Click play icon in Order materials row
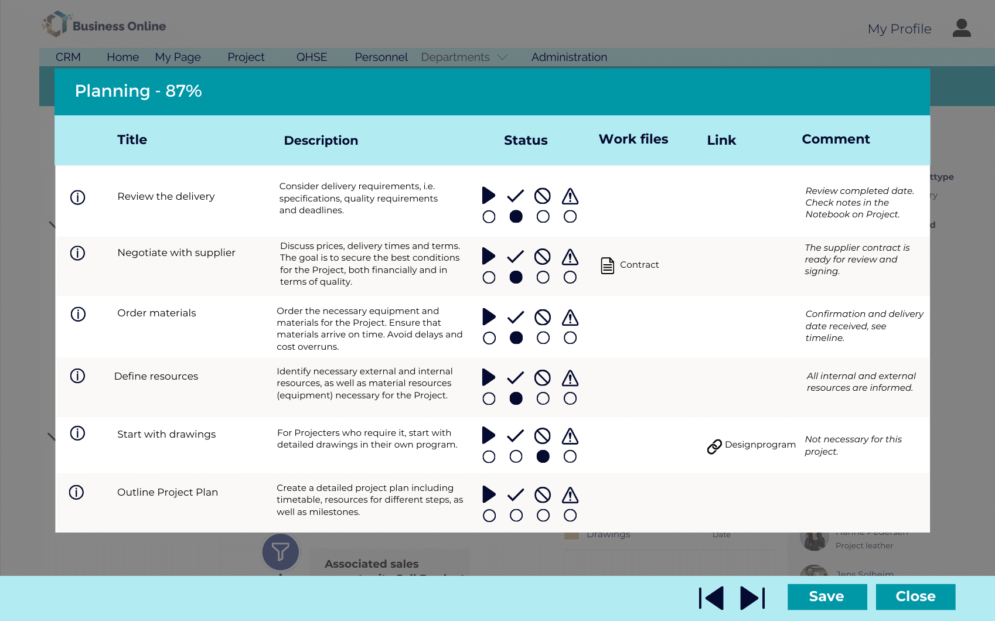 click(x=489, y=317)
